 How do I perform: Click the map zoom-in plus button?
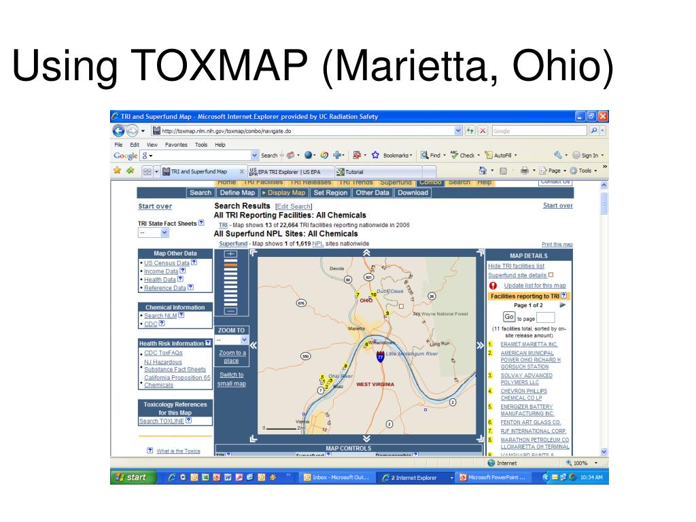(x=230, y=254)
